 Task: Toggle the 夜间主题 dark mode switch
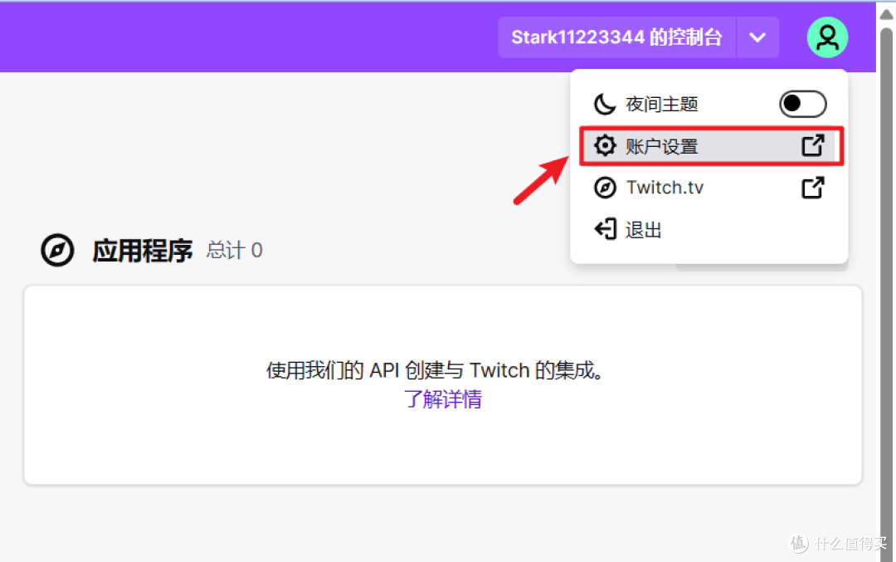click(802, 104)
